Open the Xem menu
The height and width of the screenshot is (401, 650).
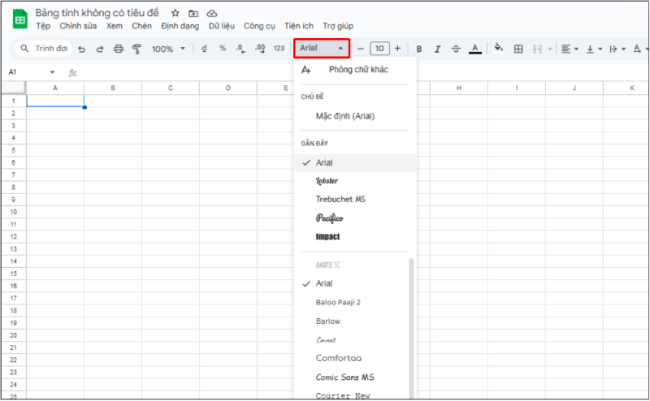(114, 26)
